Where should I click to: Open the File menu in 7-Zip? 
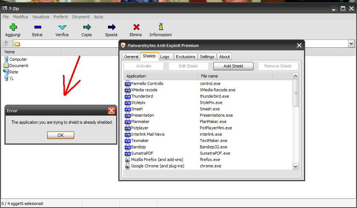[6, 17]
